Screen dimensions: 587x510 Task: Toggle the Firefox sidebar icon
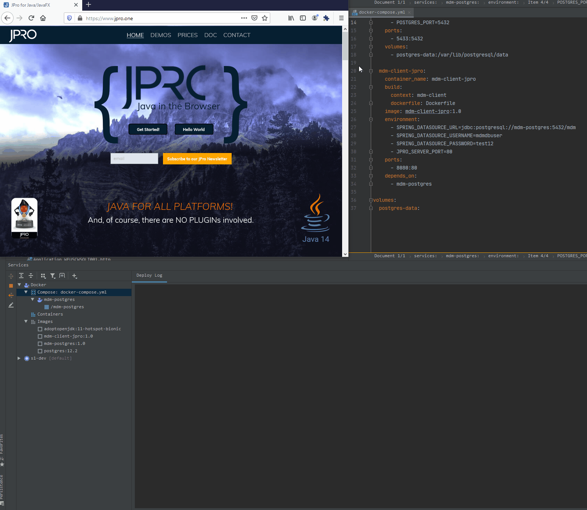click(x=303, y=18)
